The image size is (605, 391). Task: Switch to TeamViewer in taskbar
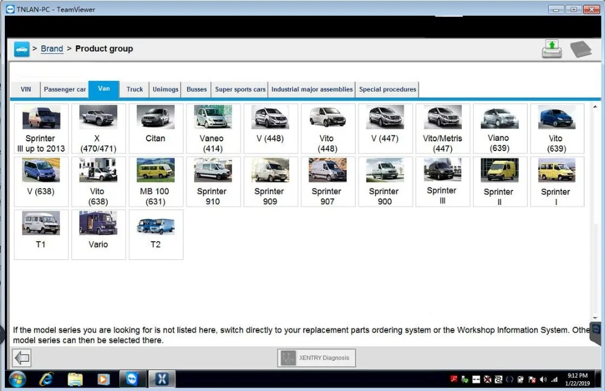[x=132, y=379]
